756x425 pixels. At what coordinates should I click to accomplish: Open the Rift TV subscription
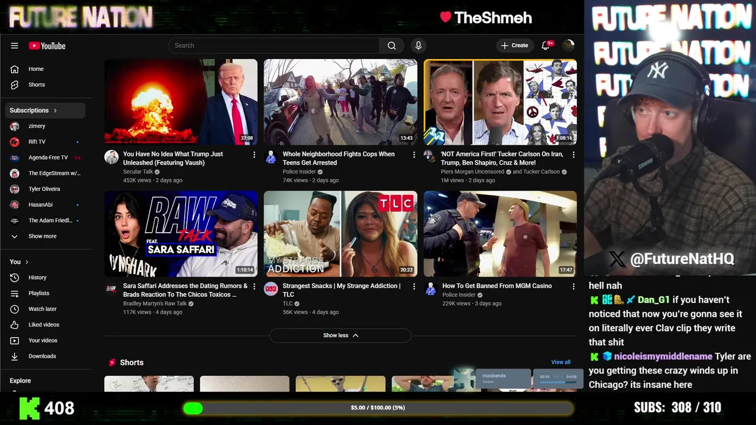click(x=45, y=142)
